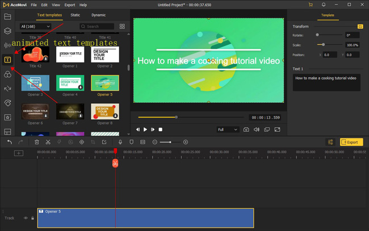
Task: Start voiceover with microphone icon
Action: point(120,142)
